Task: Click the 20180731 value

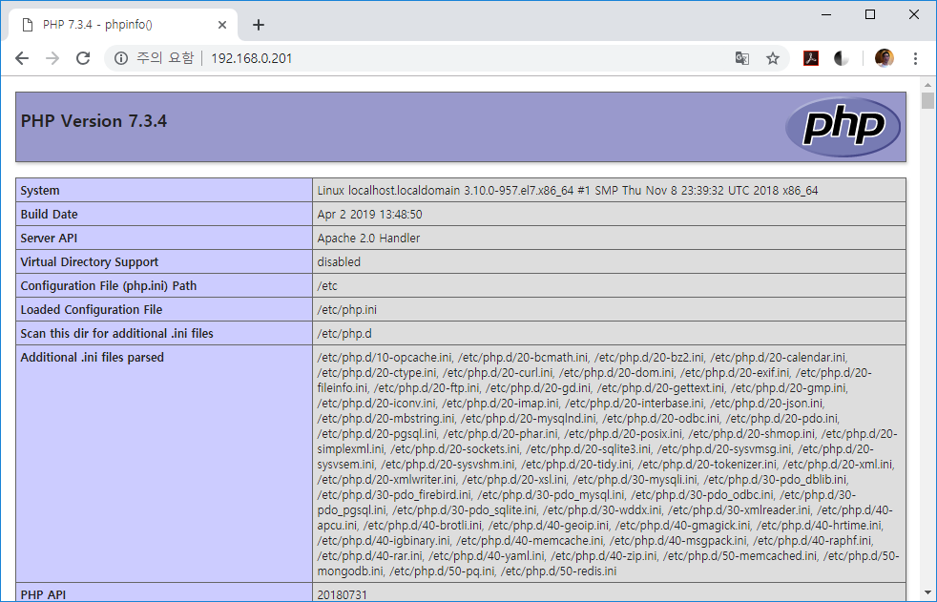Action: pos(343,594)
